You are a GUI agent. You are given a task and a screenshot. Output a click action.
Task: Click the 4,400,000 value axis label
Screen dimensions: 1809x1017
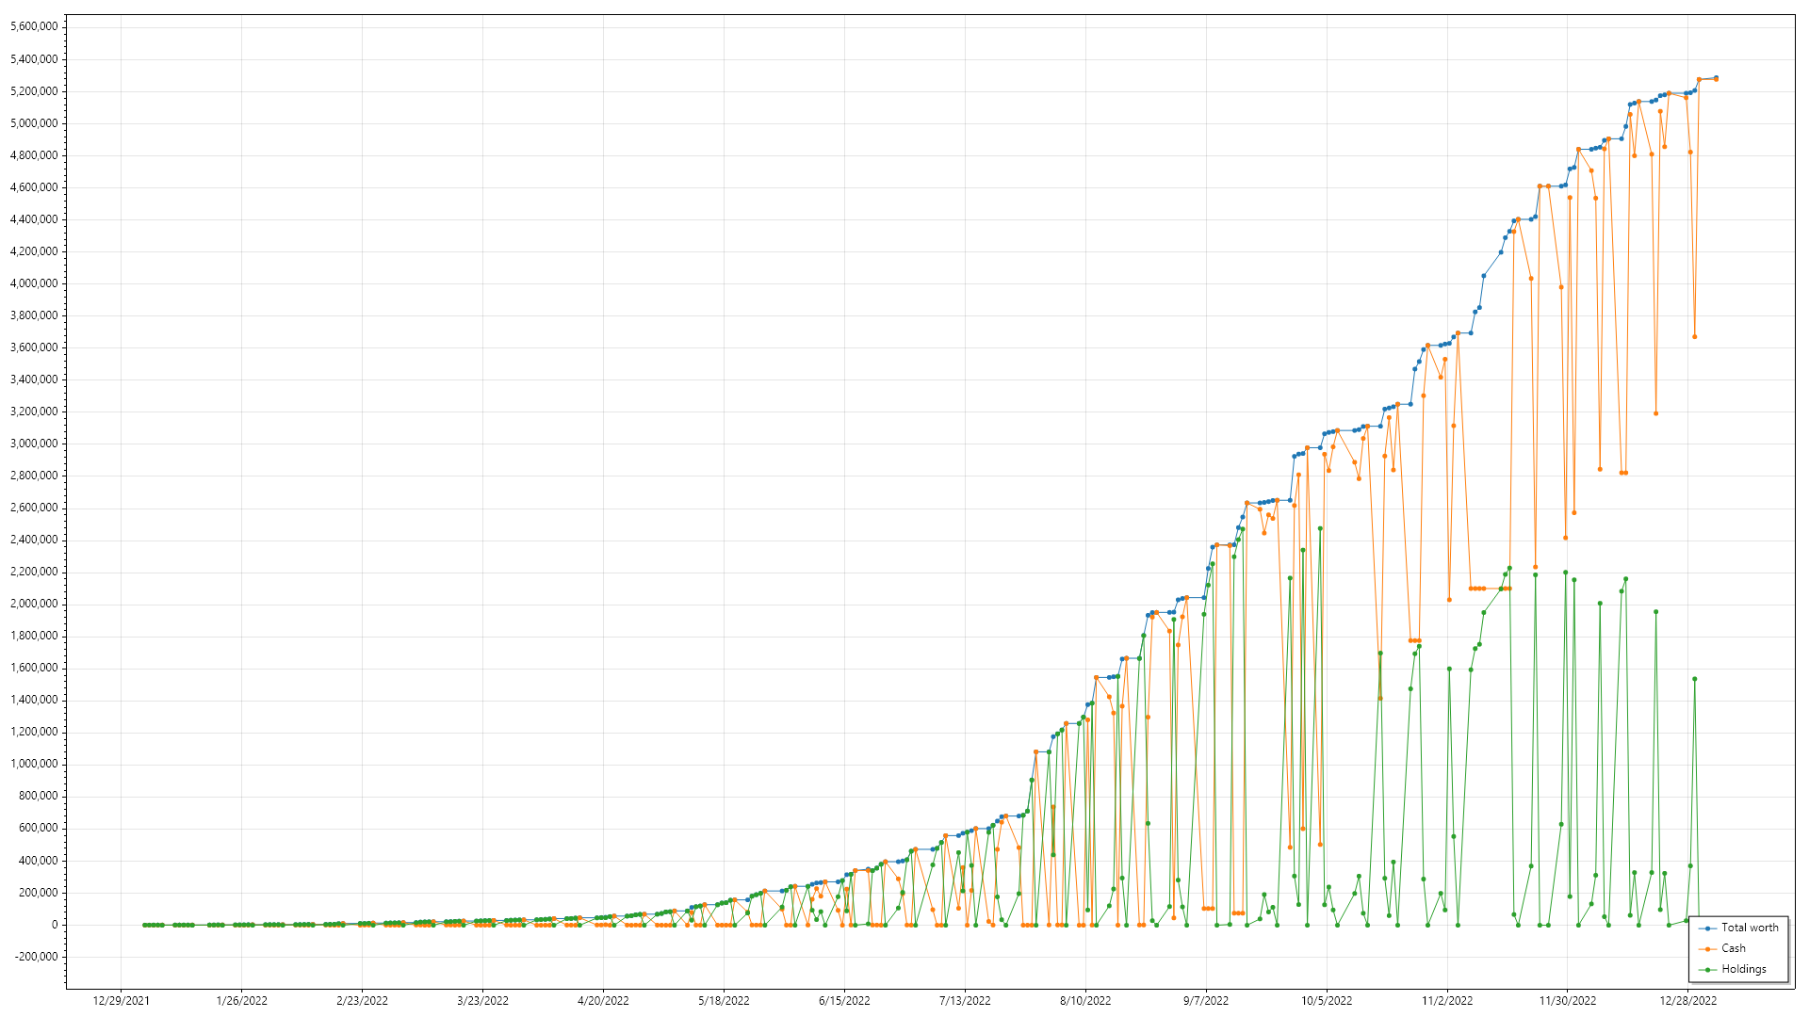click(34, 219)
